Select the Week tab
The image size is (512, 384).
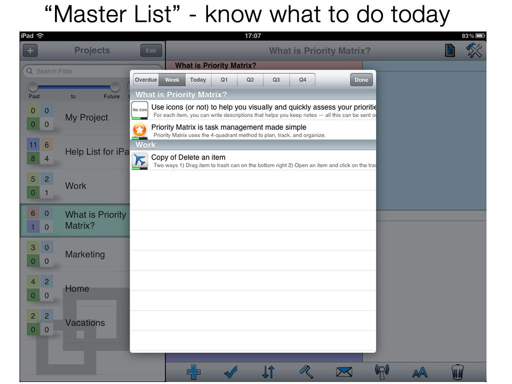click(x=172, y=79)
